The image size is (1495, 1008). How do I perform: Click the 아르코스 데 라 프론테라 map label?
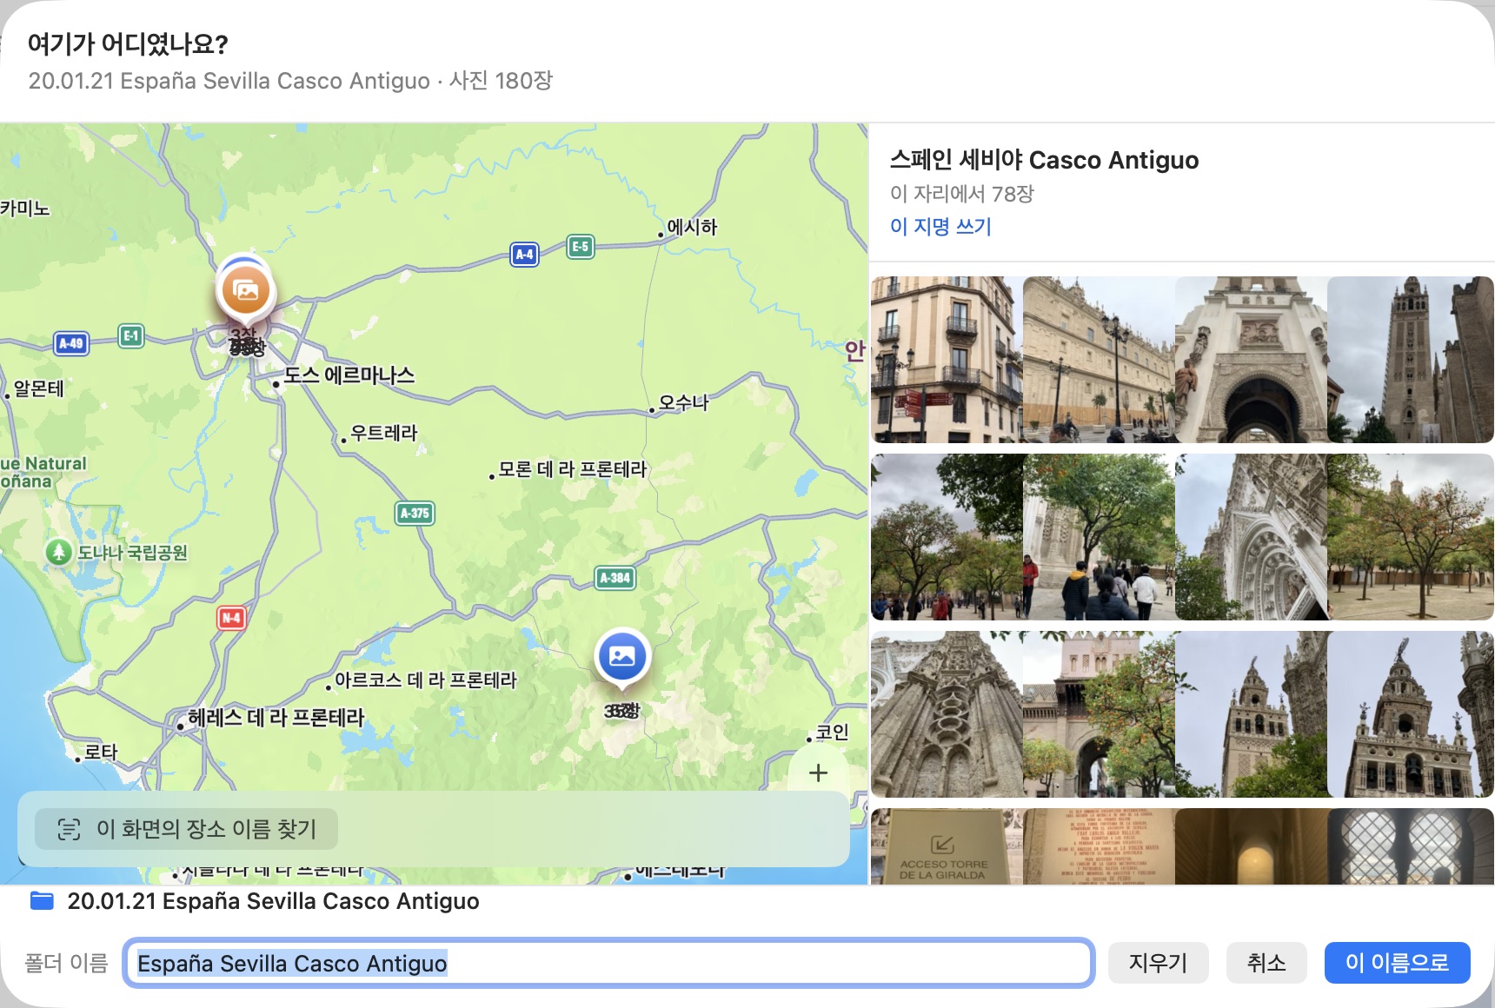coord(426,680)
